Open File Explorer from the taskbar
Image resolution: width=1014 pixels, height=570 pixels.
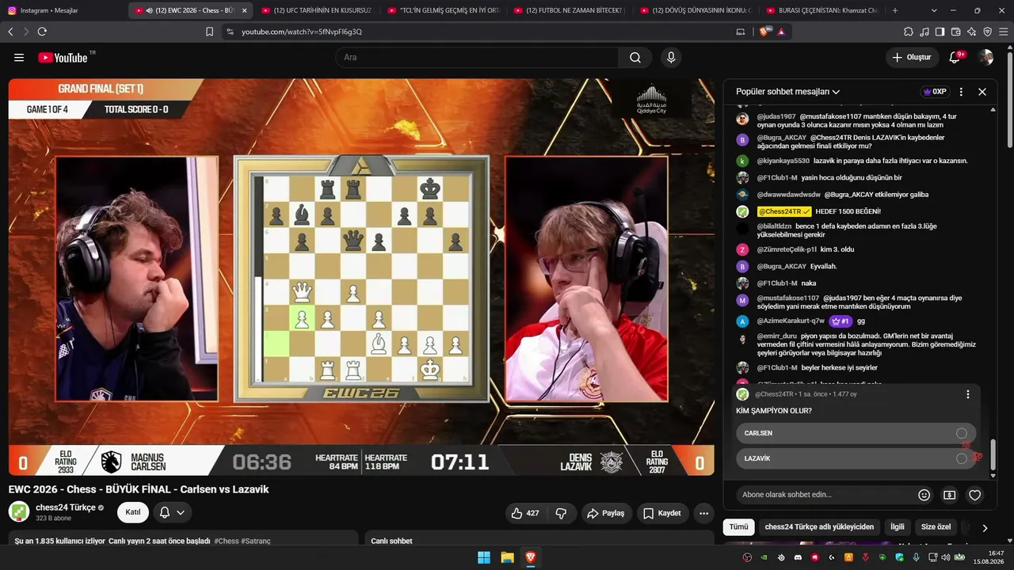[x=507, y=557]
